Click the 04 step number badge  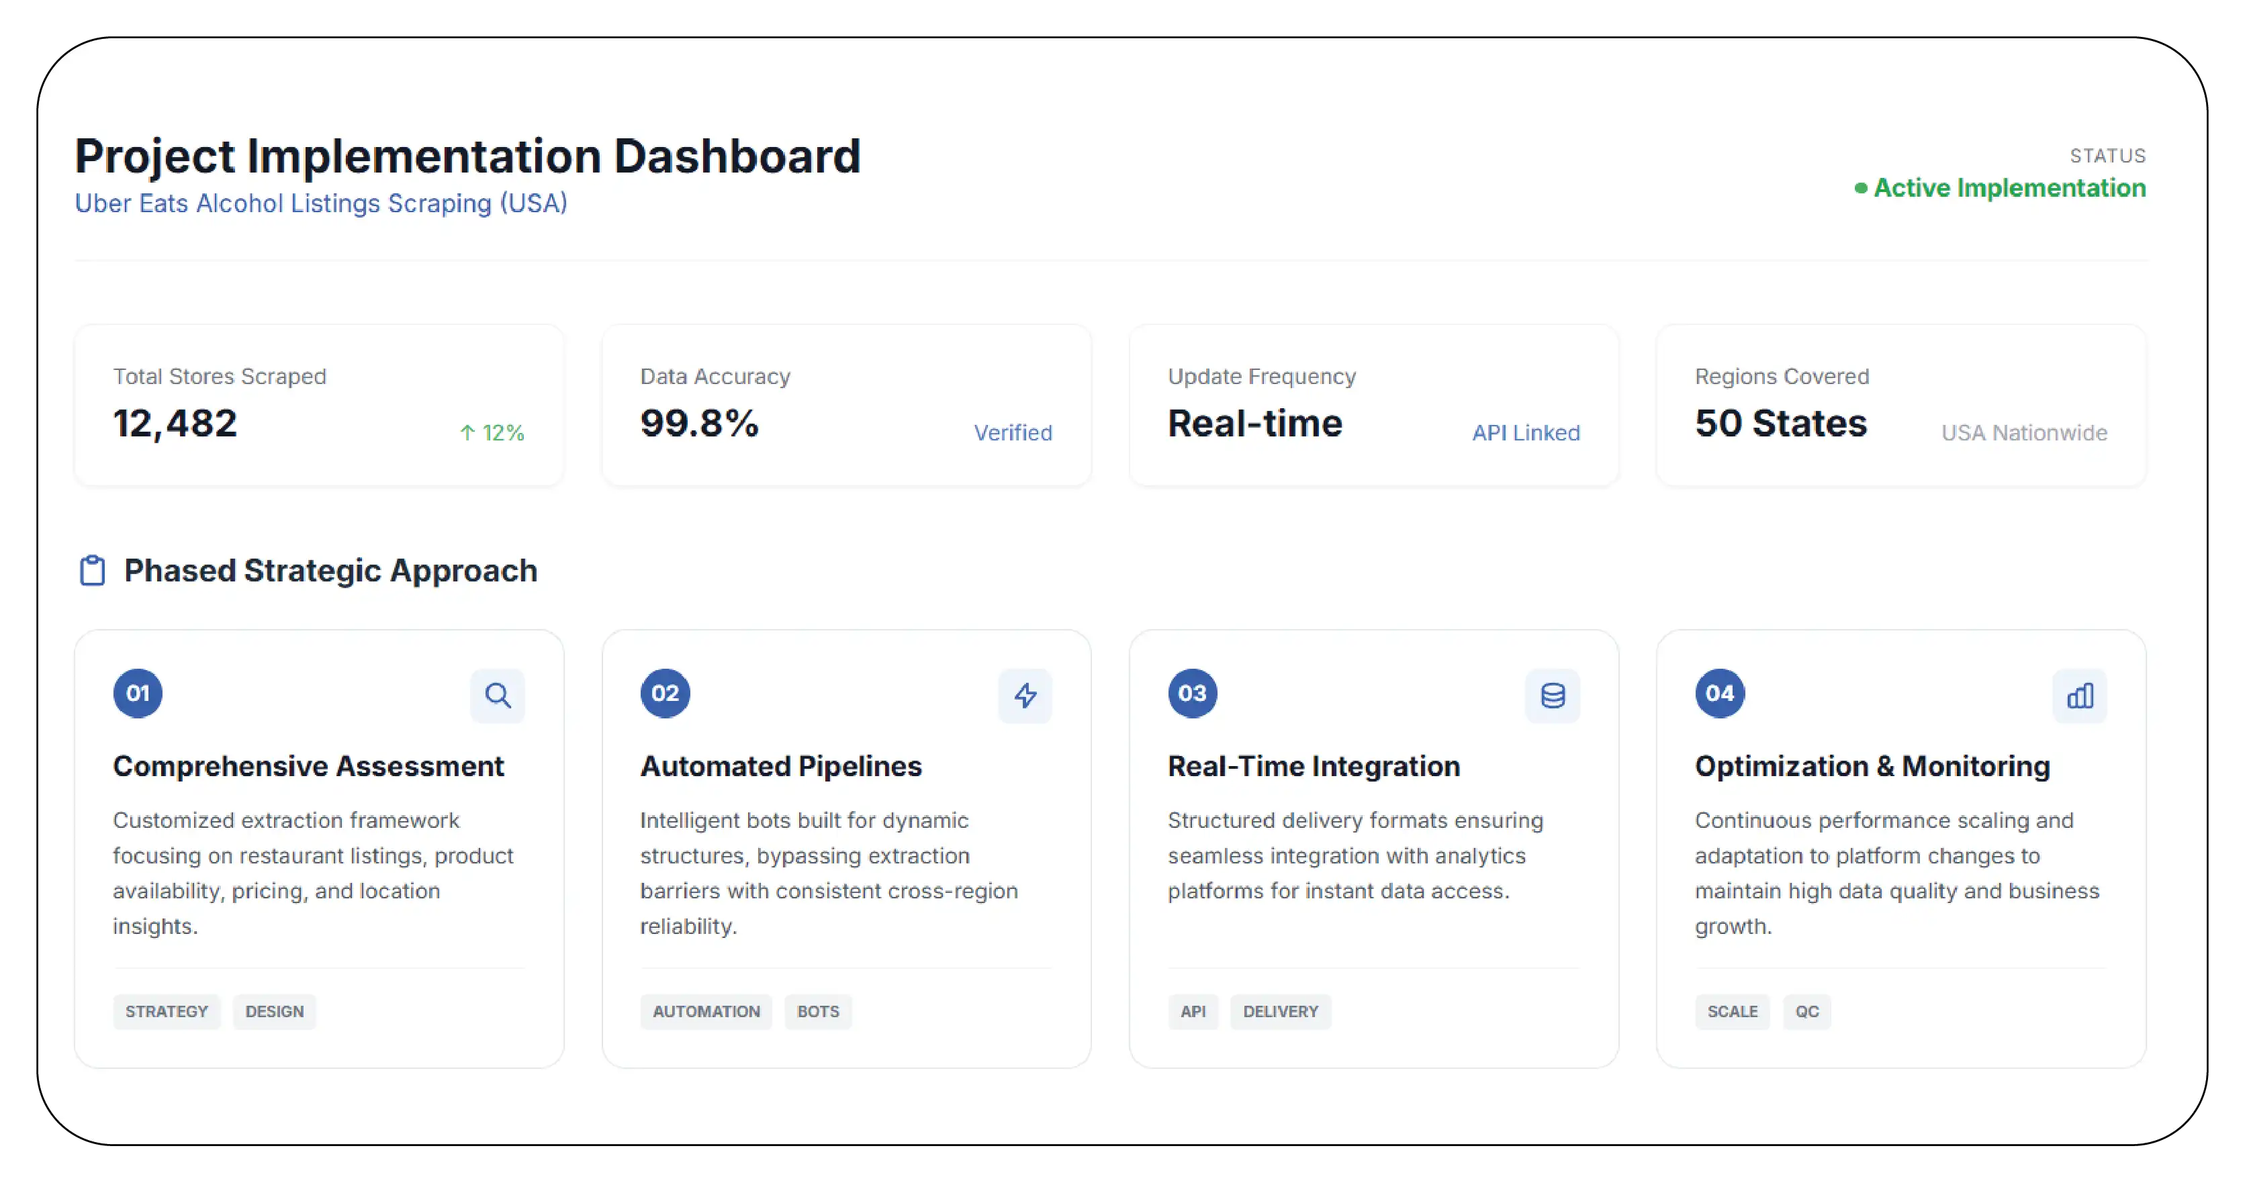1719,694
